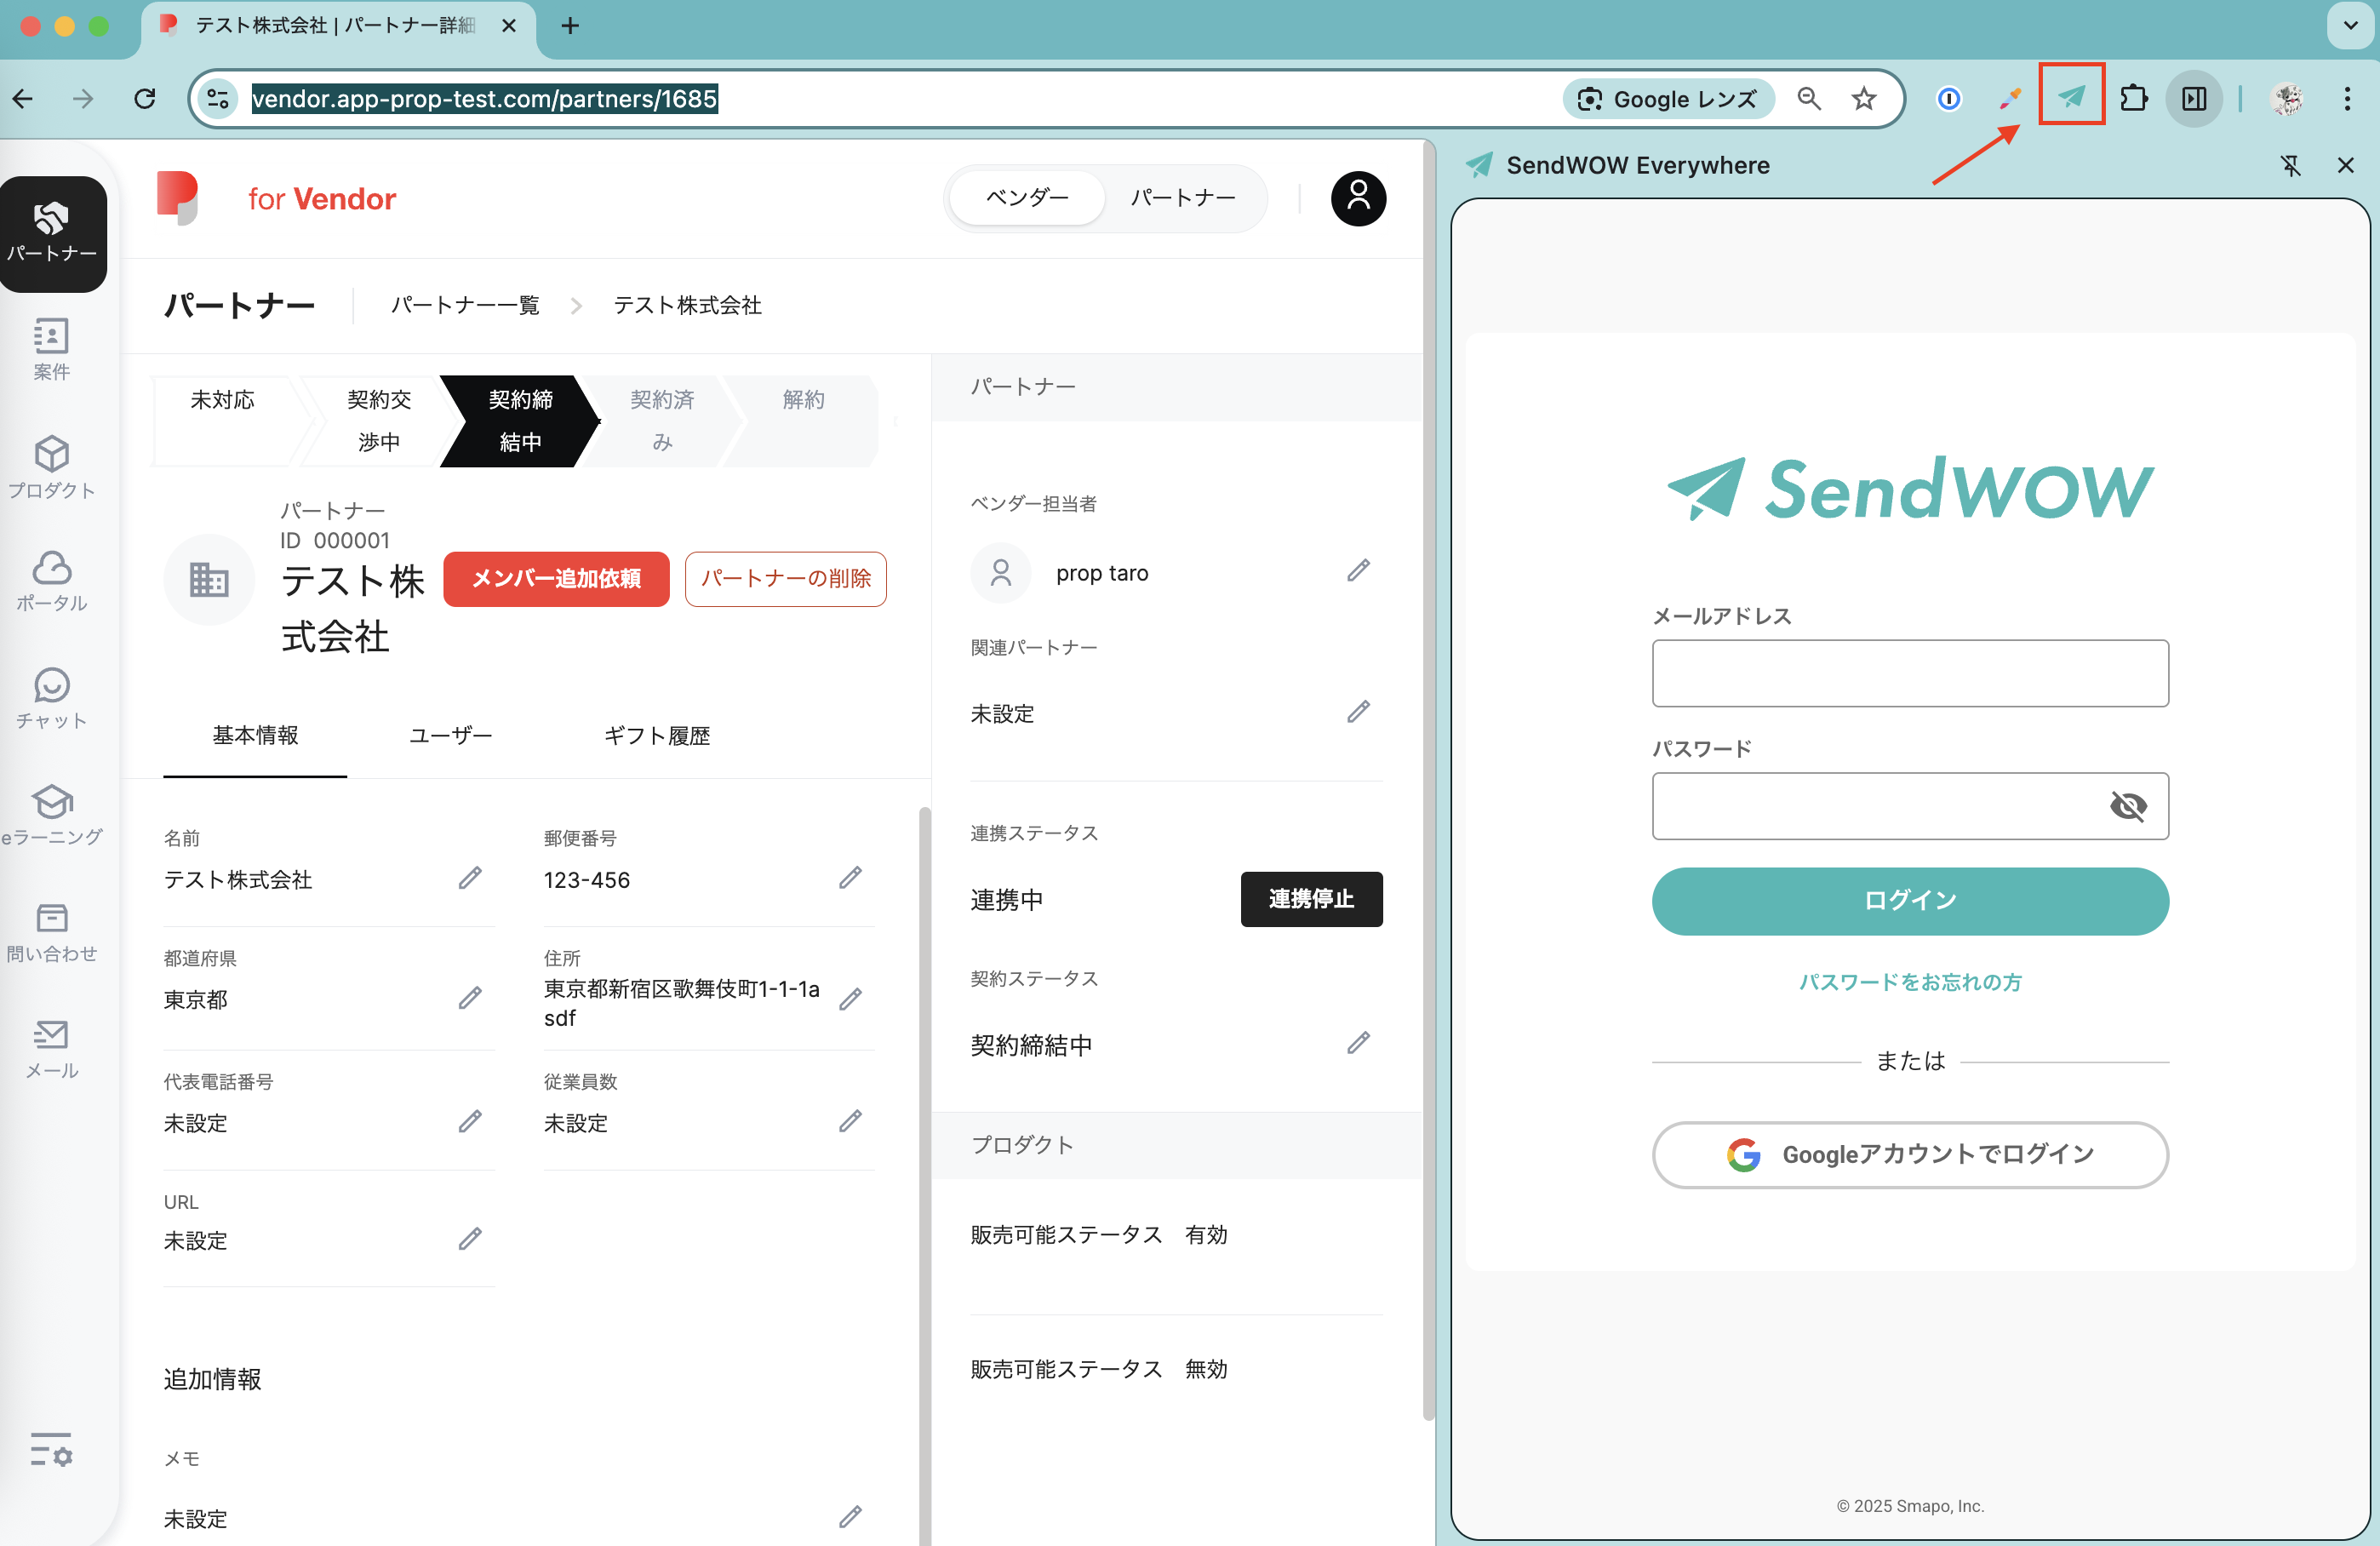Open the パートナー sidebar section
This screenshot has height=1546, width=2380.
tap(52, 234)
